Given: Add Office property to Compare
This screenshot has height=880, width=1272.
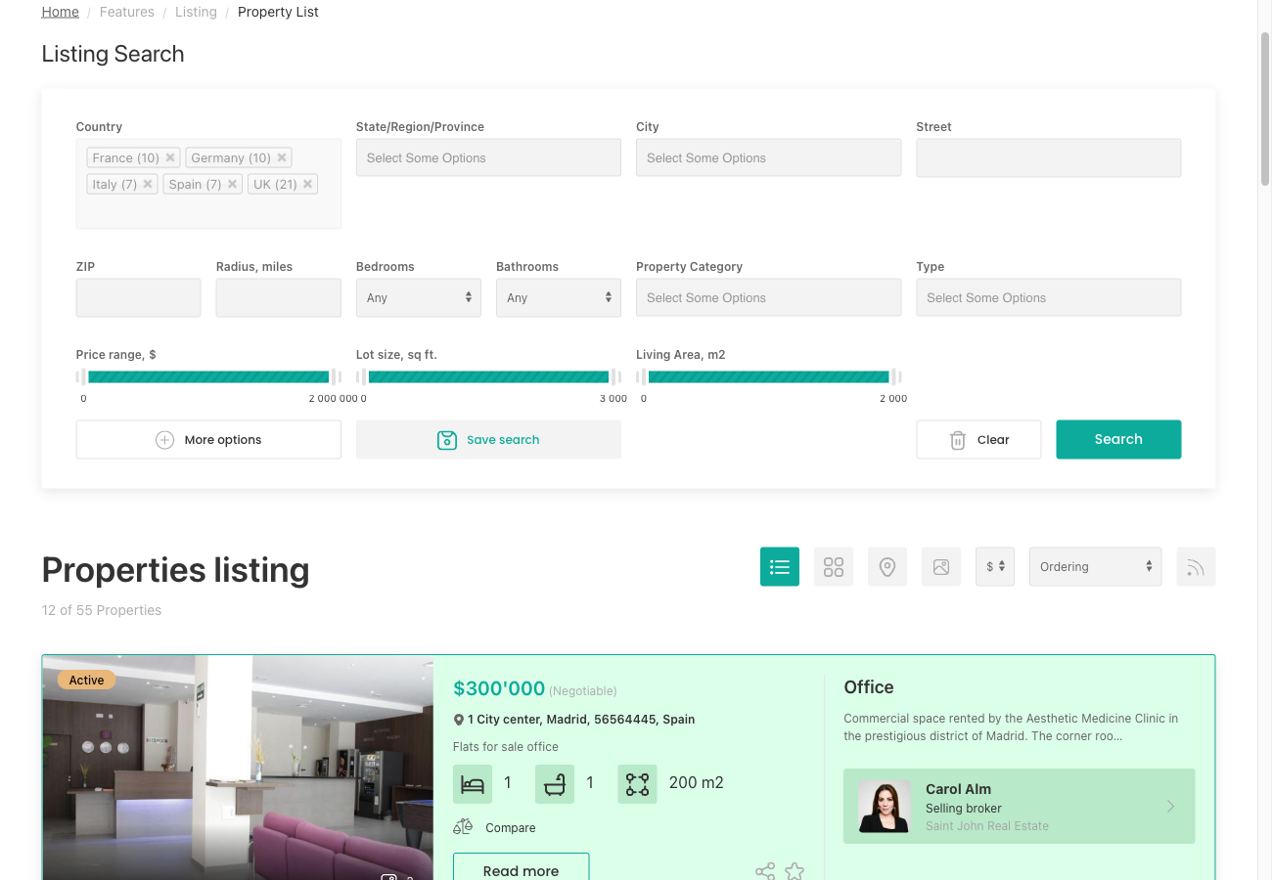Looking at the screenshot, I should pos(495,826).
